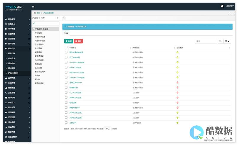239x146 pixels.
Task: Select 电子邮件服务 in the service tree
Action: 40,41
